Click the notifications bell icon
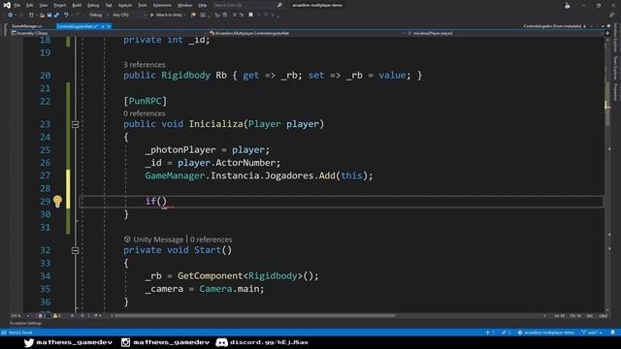The width and height of the screenshot is (621, 349). click(x=612, y=333)
